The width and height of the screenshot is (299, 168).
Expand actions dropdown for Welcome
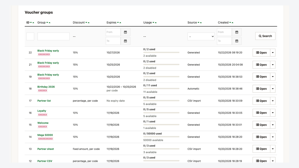click(273, 125)
